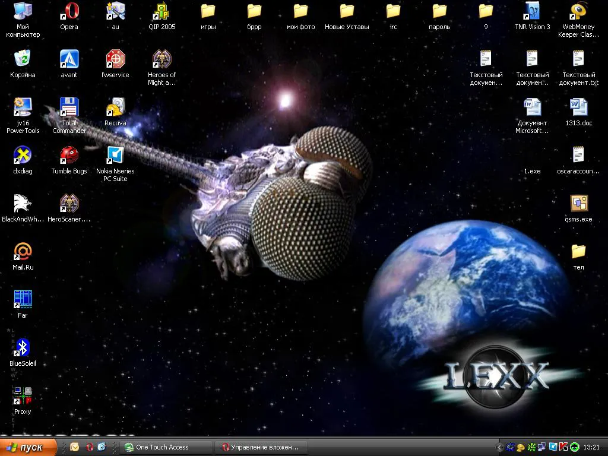
Task: Expand hidden tray icons arrow
Action: coord(500,447)
